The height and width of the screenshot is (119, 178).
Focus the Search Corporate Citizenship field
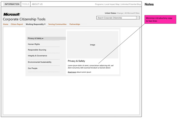click(x=117, y=18)
